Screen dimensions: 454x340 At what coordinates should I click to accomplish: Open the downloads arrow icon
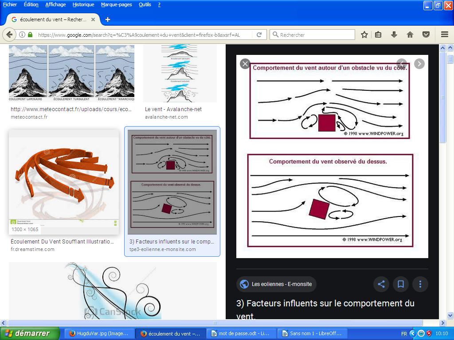pos(394,35)
